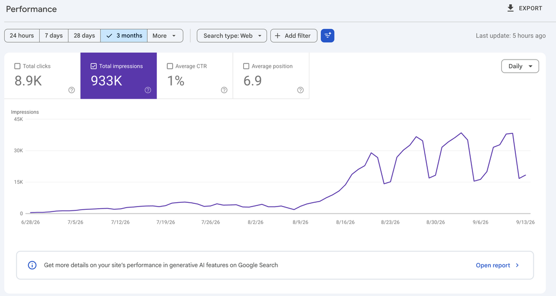Click the Export download icon
This screenshot has height=296, width=556.
coord(510,8)
